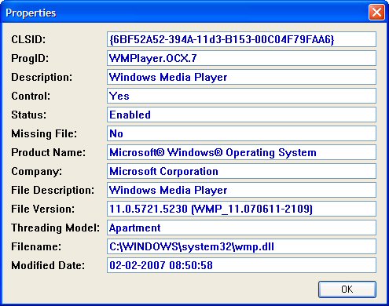Click the Properties title bar text

click(31, 13)
